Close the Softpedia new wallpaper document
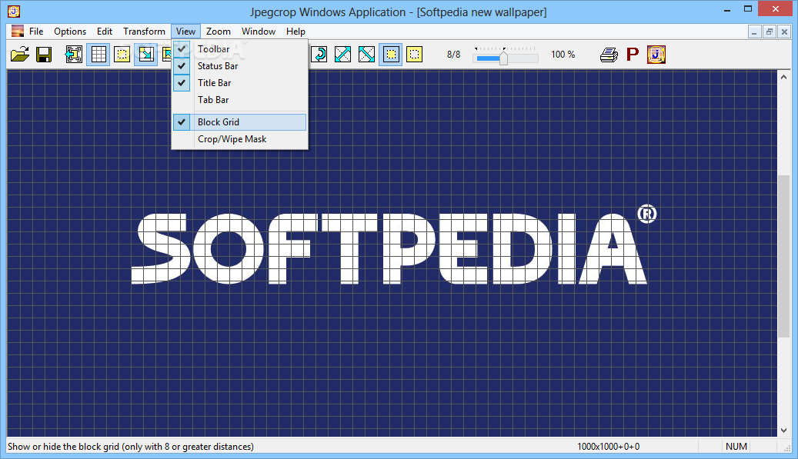The image size is (798, 459). [x=785, y=32]
